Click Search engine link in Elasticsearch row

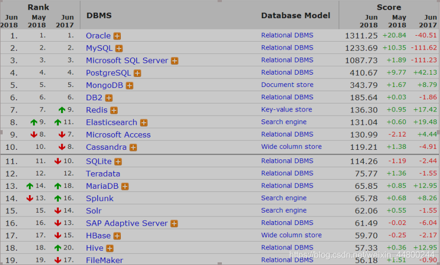[284, 122]
